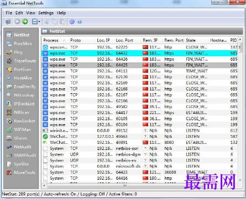Sort by the Loc. IP column header
Image resolution: width=246 pixels, height=199 pixels.
click(104, 40)
